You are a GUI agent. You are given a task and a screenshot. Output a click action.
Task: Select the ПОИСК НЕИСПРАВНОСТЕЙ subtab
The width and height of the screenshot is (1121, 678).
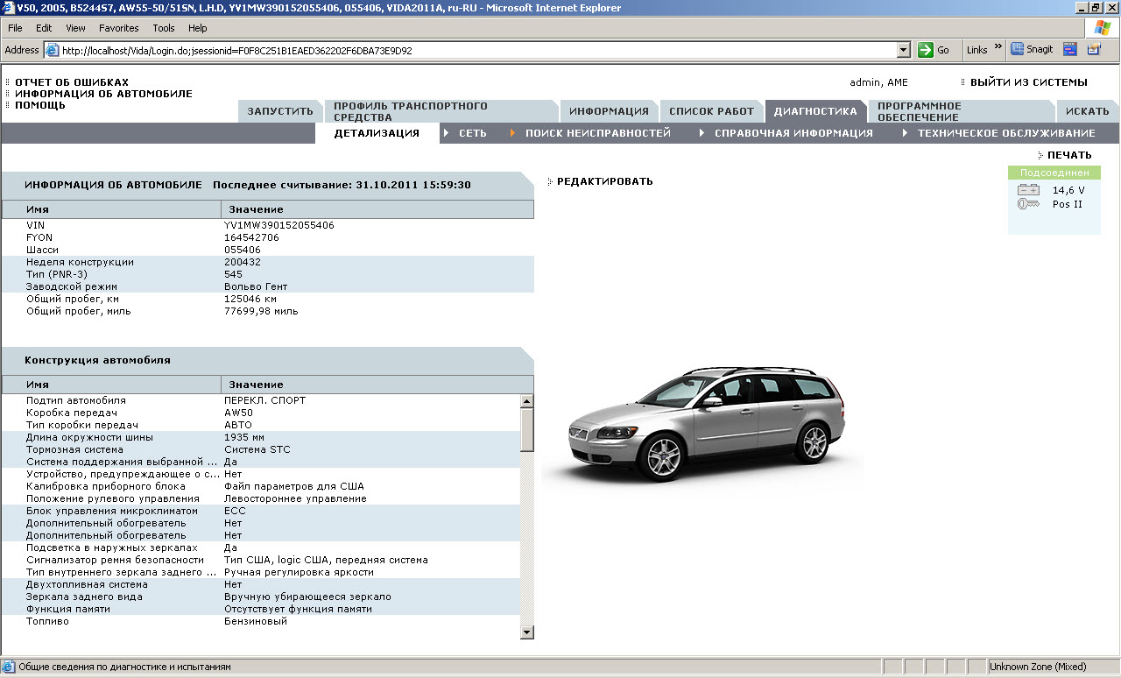597,133
